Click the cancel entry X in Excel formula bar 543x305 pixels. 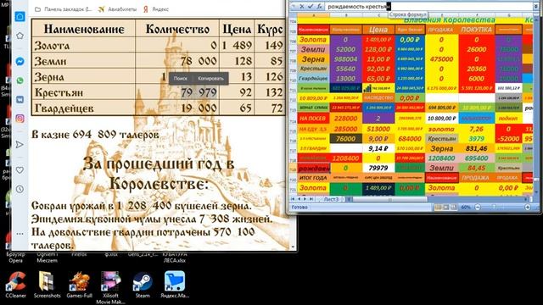pyautogui.click(x=302, y=6)
